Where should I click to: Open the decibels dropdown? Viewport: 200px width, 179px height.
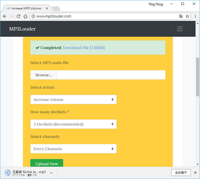point(73,124)
